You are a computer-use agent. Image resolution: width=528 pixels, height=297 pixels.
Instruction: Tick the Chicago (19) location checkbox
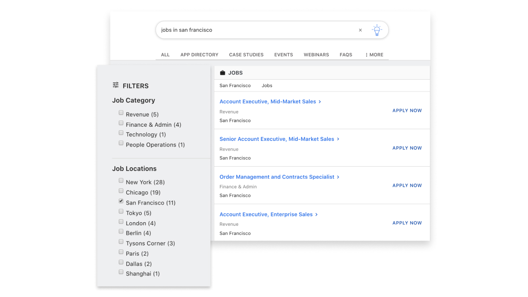pyautogui.click(x=121, y=191)
